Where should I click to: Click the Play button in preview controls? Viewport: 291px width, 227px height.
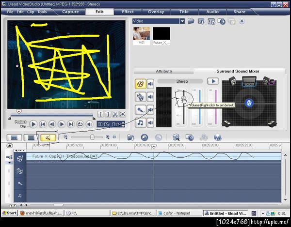pos(33,124)
